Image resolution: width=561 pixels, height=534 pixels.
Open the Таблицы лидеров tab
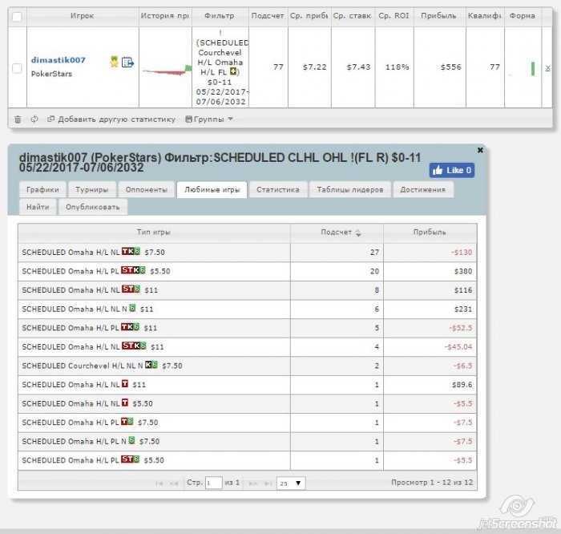point(350,190)
